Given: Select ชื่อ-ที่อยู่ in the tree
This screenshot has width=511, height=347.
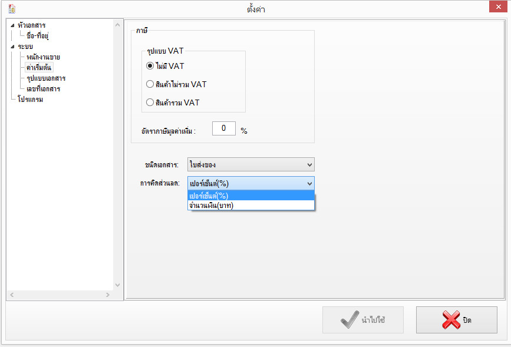Looking at the screenshot, I should click(38, 36).
